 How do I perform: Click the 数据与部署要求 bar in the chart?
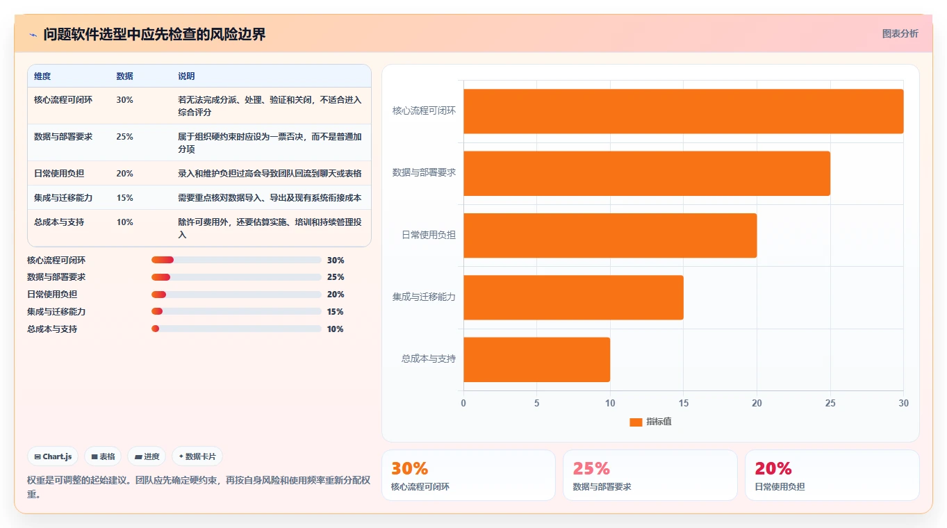[x=647, y=173]
